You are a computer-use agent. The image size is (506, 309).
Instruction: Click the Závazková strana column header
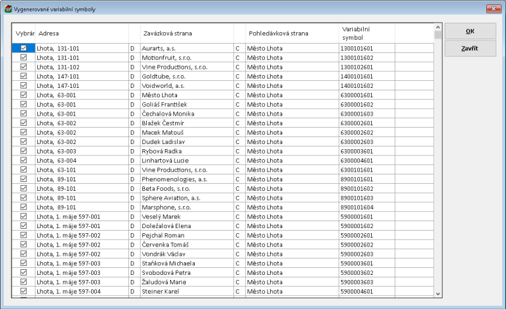click(x=186, y=33)
